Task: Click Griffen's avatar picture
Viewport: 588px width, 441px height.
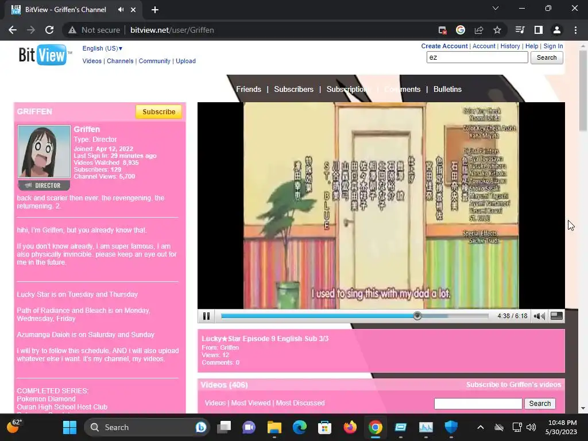Action: tap(44, 152)
